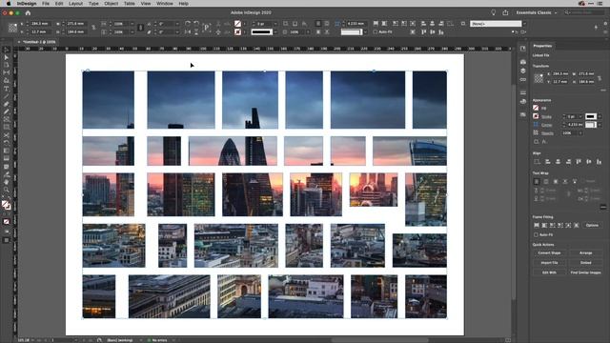Open the rotation angle dropdown in Control bar
Screen dimensions: 610x343
click(x=177, y=24)
